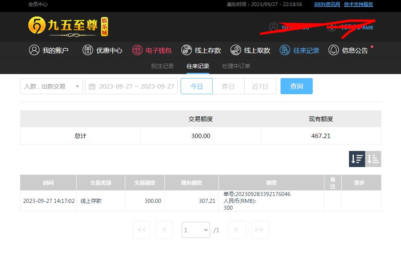Select the 往来记录 sub-tab
This screenshot has width=401, height=254.
pos(198,66)
